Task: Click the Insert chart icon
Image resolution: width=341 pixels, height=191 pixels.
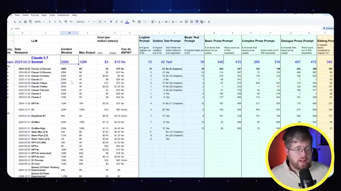Action: pos(192,22)
